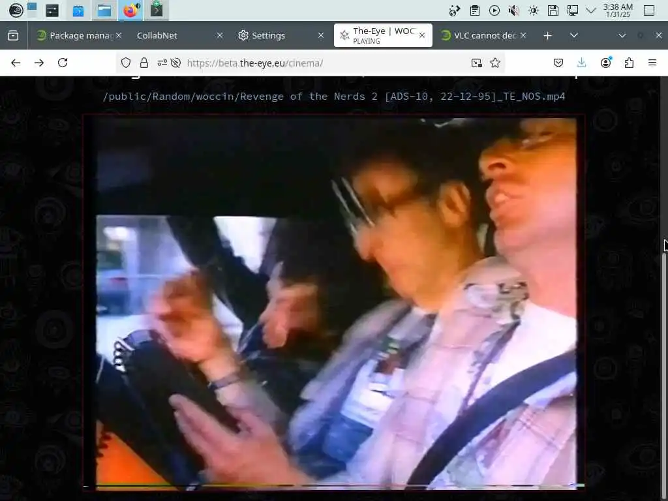Open the clipboard tray icon
Screen dimensions: 668x501
point(475,10)
